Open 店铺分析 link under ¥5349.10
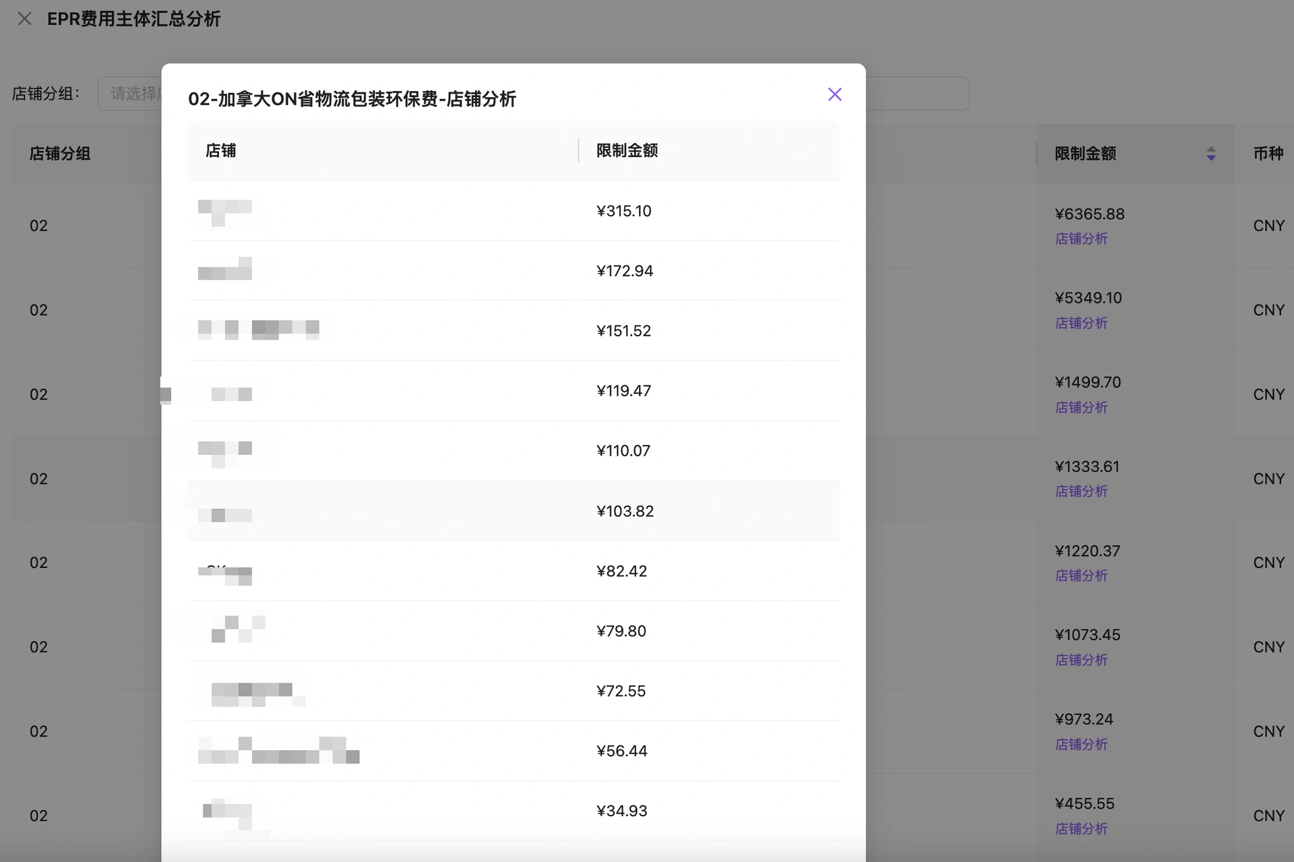Viewport: 1294px width, 862px height. pyautogui.click(x=1081, y=323)
